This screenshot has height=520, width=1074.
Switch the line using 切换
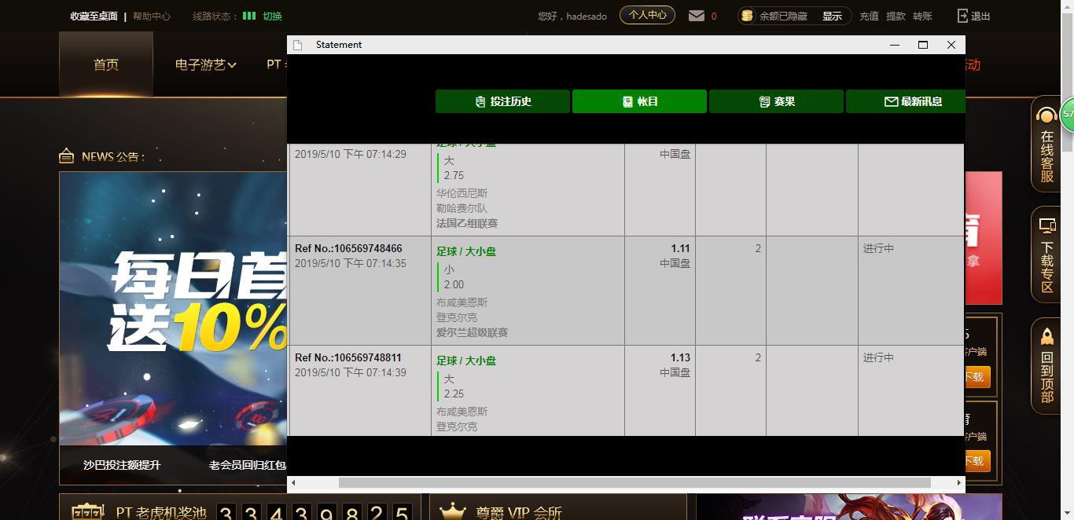point(272,16)
